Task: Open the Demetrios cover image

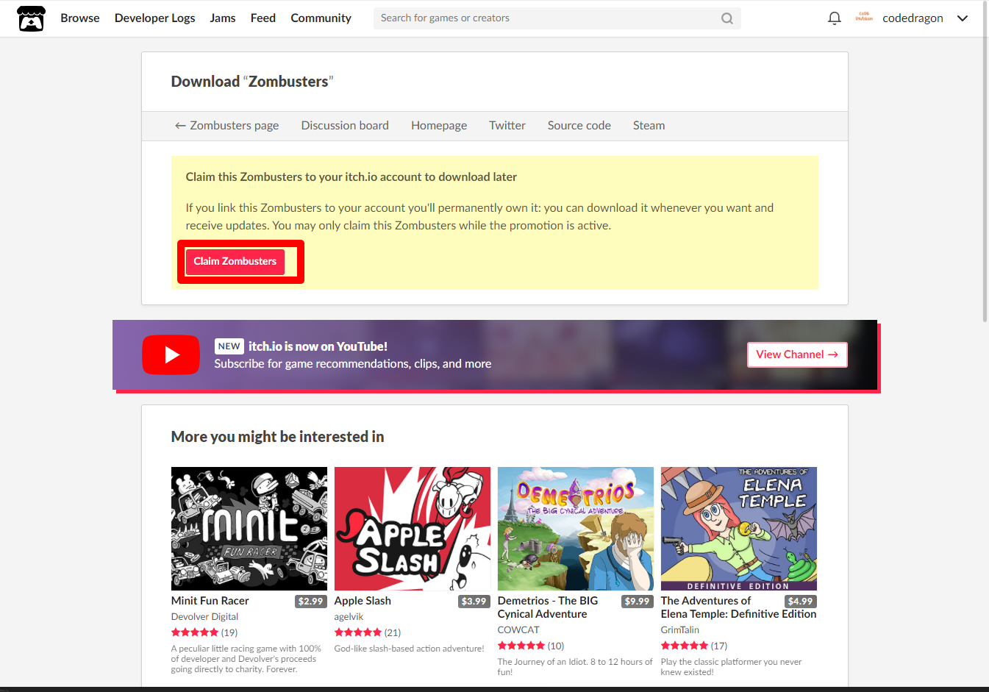Action: (x=576, y=529)
